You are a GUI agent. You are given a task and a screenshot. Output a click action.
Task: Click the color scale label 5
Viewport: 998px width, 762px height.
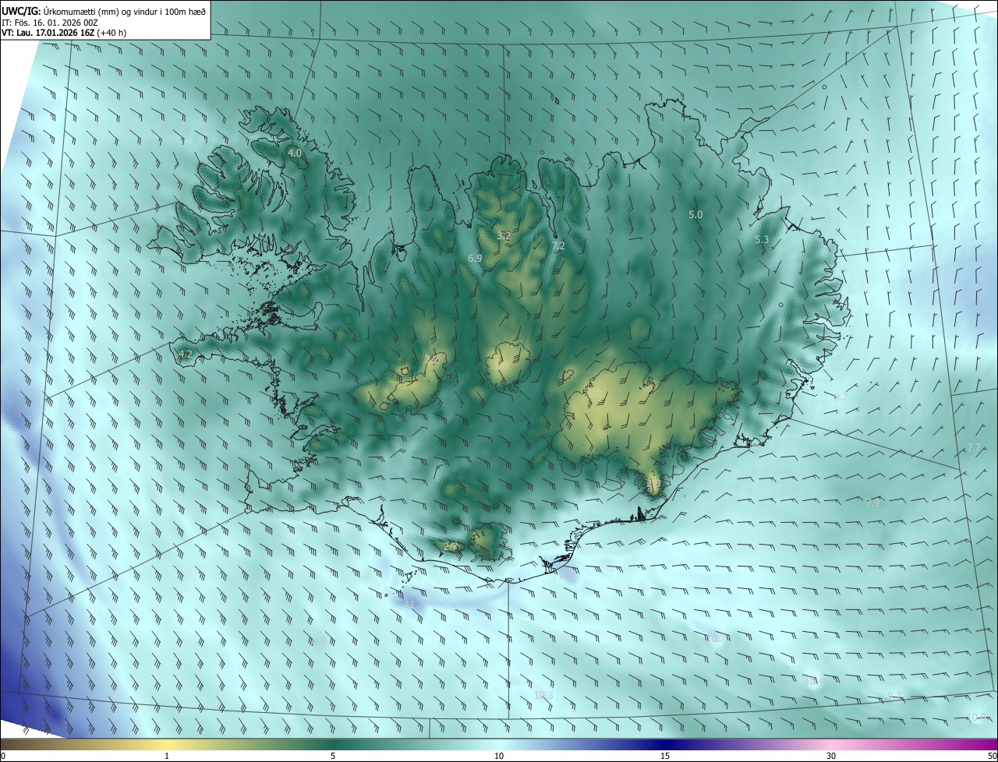pos(333,756)
